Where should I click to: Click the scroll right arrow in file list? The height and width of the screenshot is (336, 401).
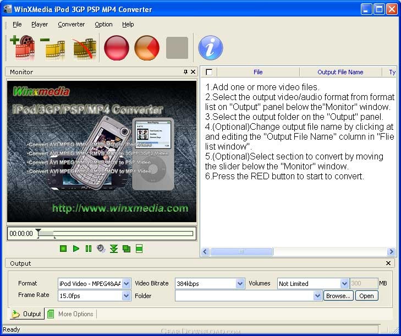[391, 252]
